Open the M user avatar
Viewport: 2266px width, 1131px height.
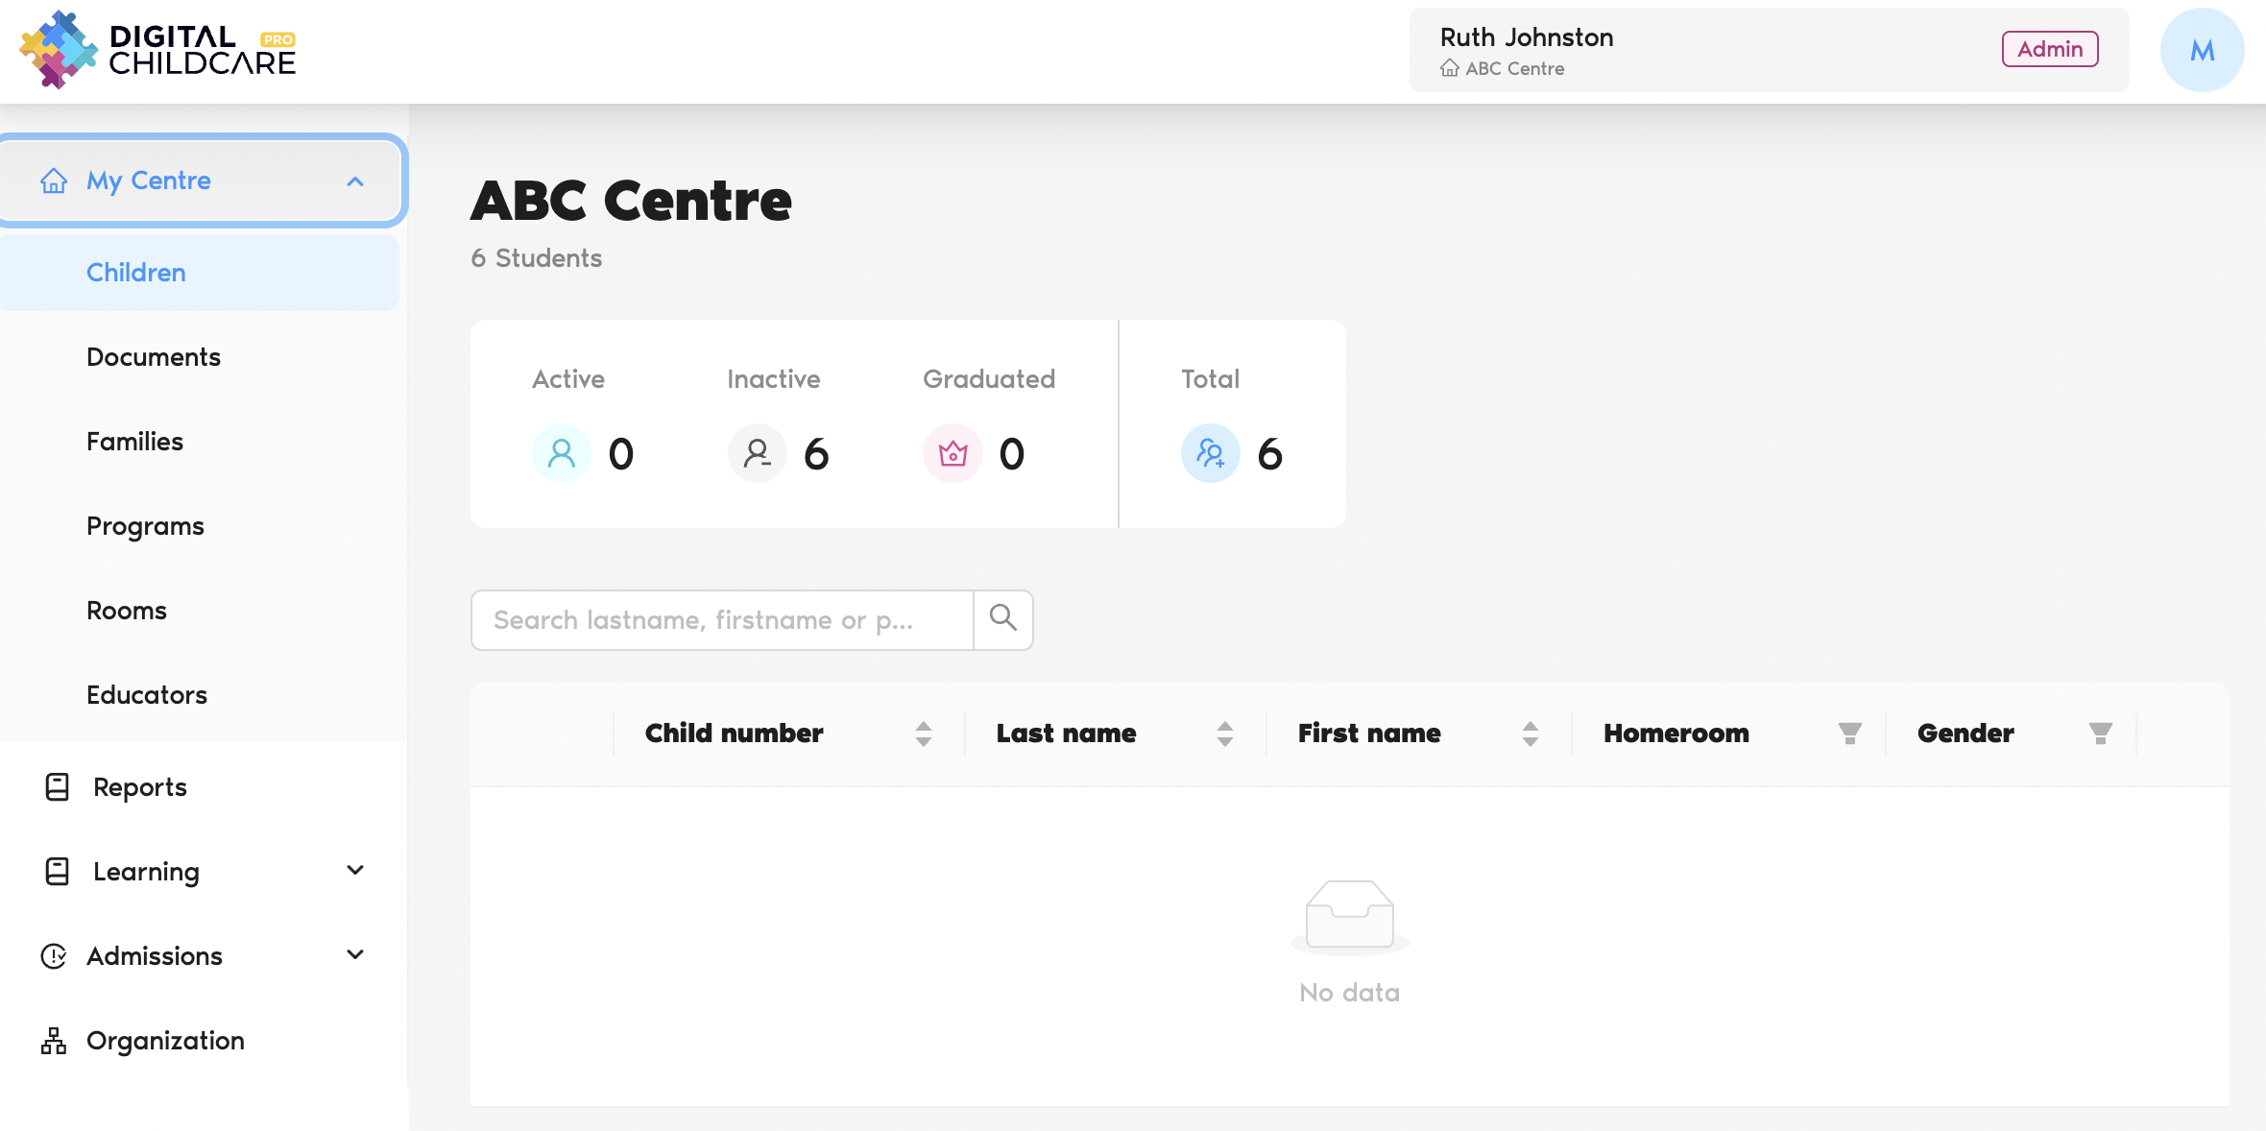click(x=2202, y=50)
